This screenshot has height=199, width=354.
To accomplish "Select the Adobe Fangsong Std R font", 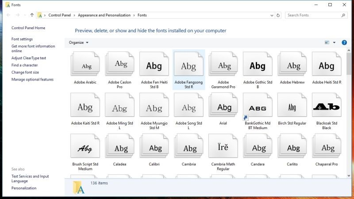I will click(189, 64).
